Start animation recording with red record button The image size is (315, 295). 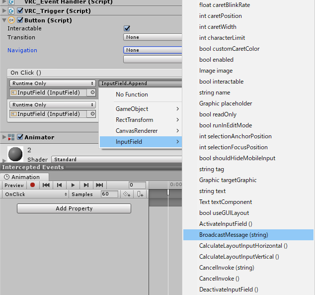click(x=32, y=185)
